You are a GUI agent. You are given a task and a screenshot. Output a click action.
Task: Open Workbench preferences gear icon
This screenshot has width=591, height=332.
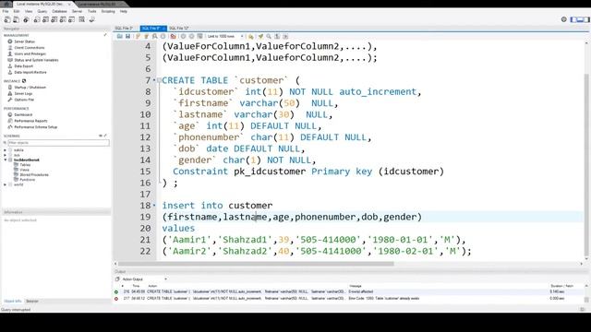564,19
